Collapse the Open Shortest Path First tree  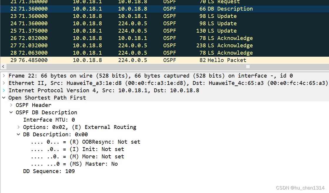click(4, 98)
